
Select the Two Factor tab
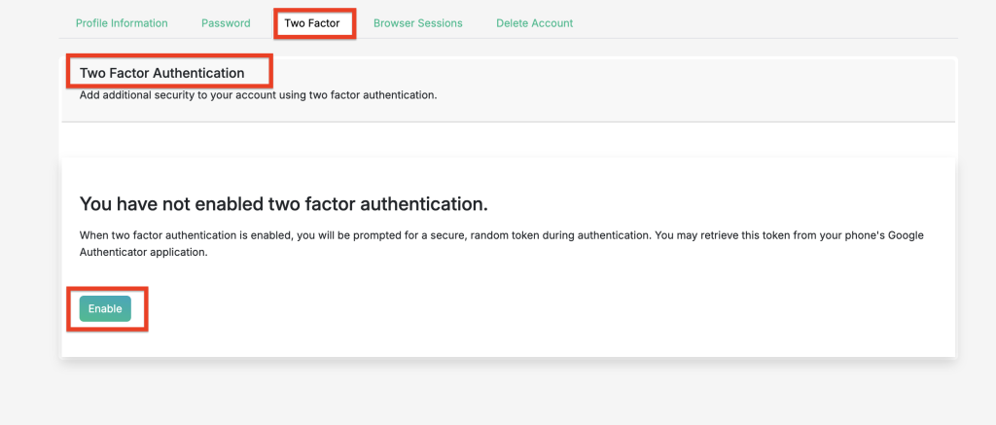coord(312,23)
